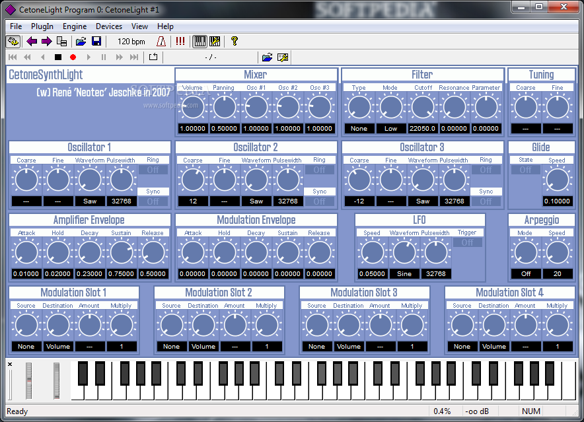Image resolution: width=584 pixels, height=422 pixels.
Task: Click the fast-forward transport button
Action: 119,57
